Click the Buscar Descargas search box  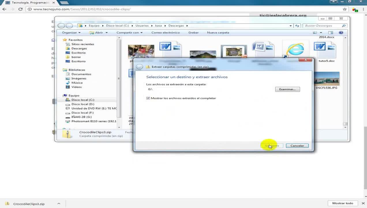point(323,26)
